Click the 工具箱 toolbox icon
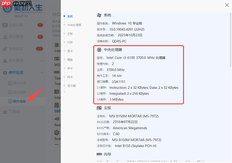232x163 pixels. (5, 112)
